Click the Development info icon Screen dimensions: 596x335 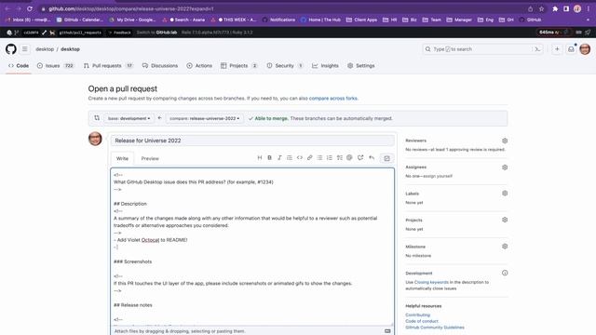point(505,273)
